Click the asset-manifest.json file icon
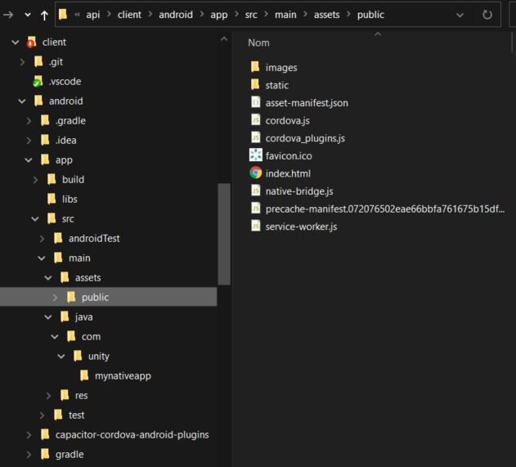 pos(255,103)
